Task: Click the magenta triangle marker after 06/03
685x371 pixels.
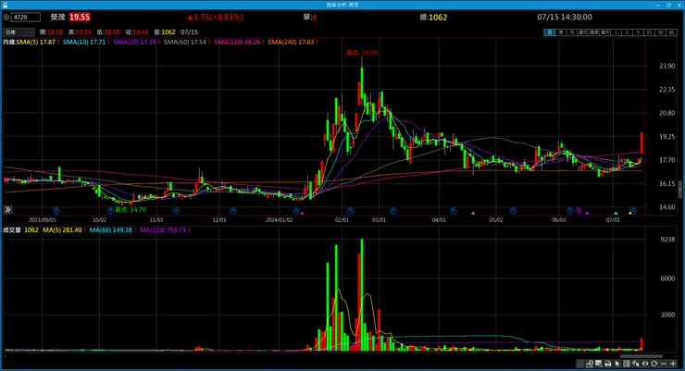Action: pos(587,213)
